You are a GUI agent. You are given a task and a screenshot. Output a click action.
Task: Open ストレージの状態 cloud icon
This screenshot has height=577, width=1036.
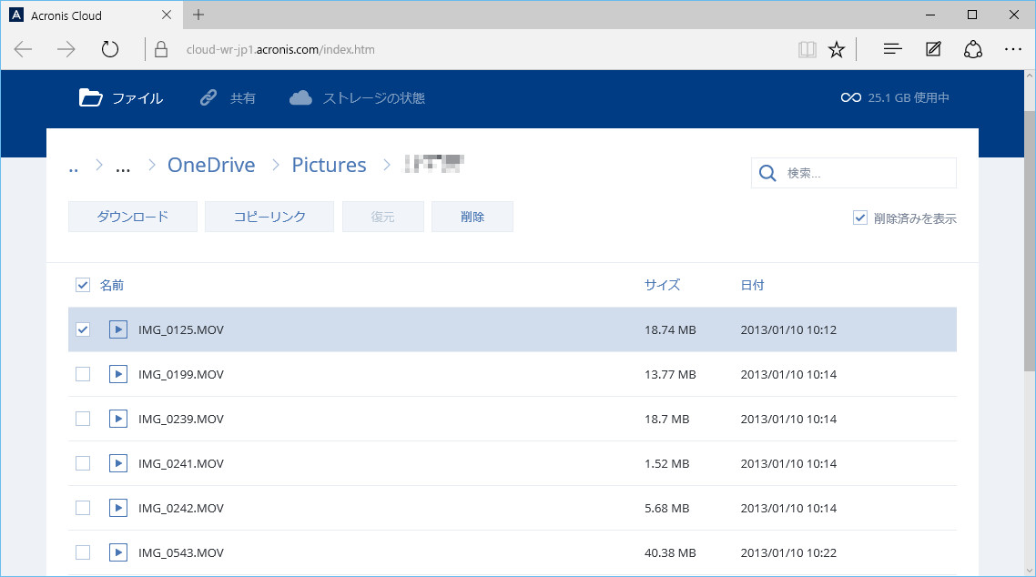point(300,97)
